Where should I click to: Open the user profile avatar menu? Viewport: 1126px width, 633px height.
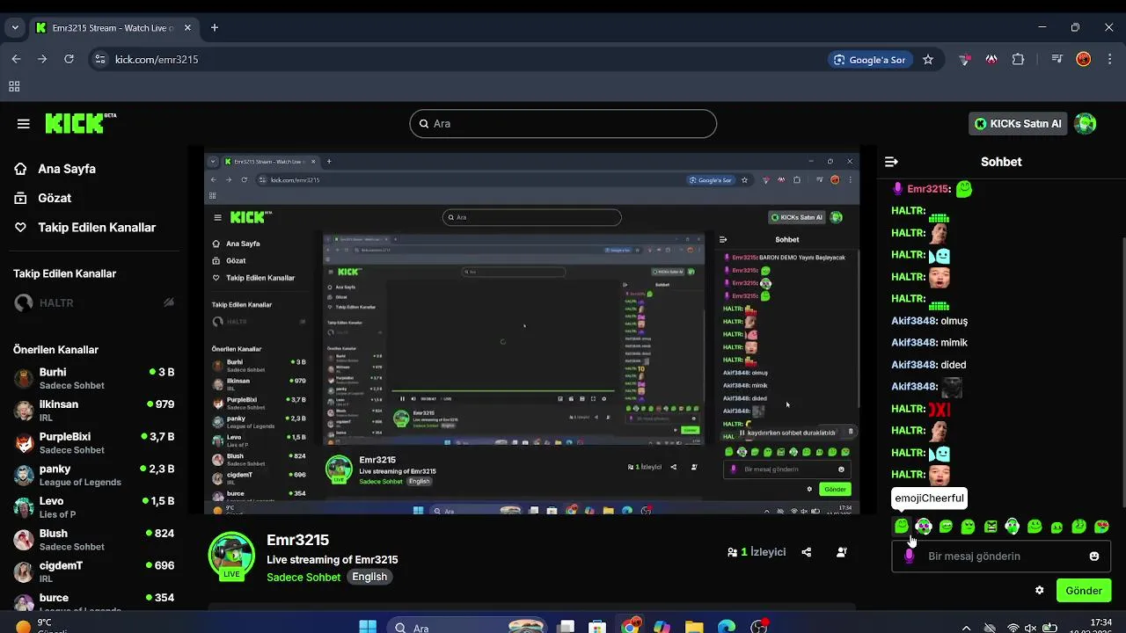pyautogui.click(x=1086, y=124)
